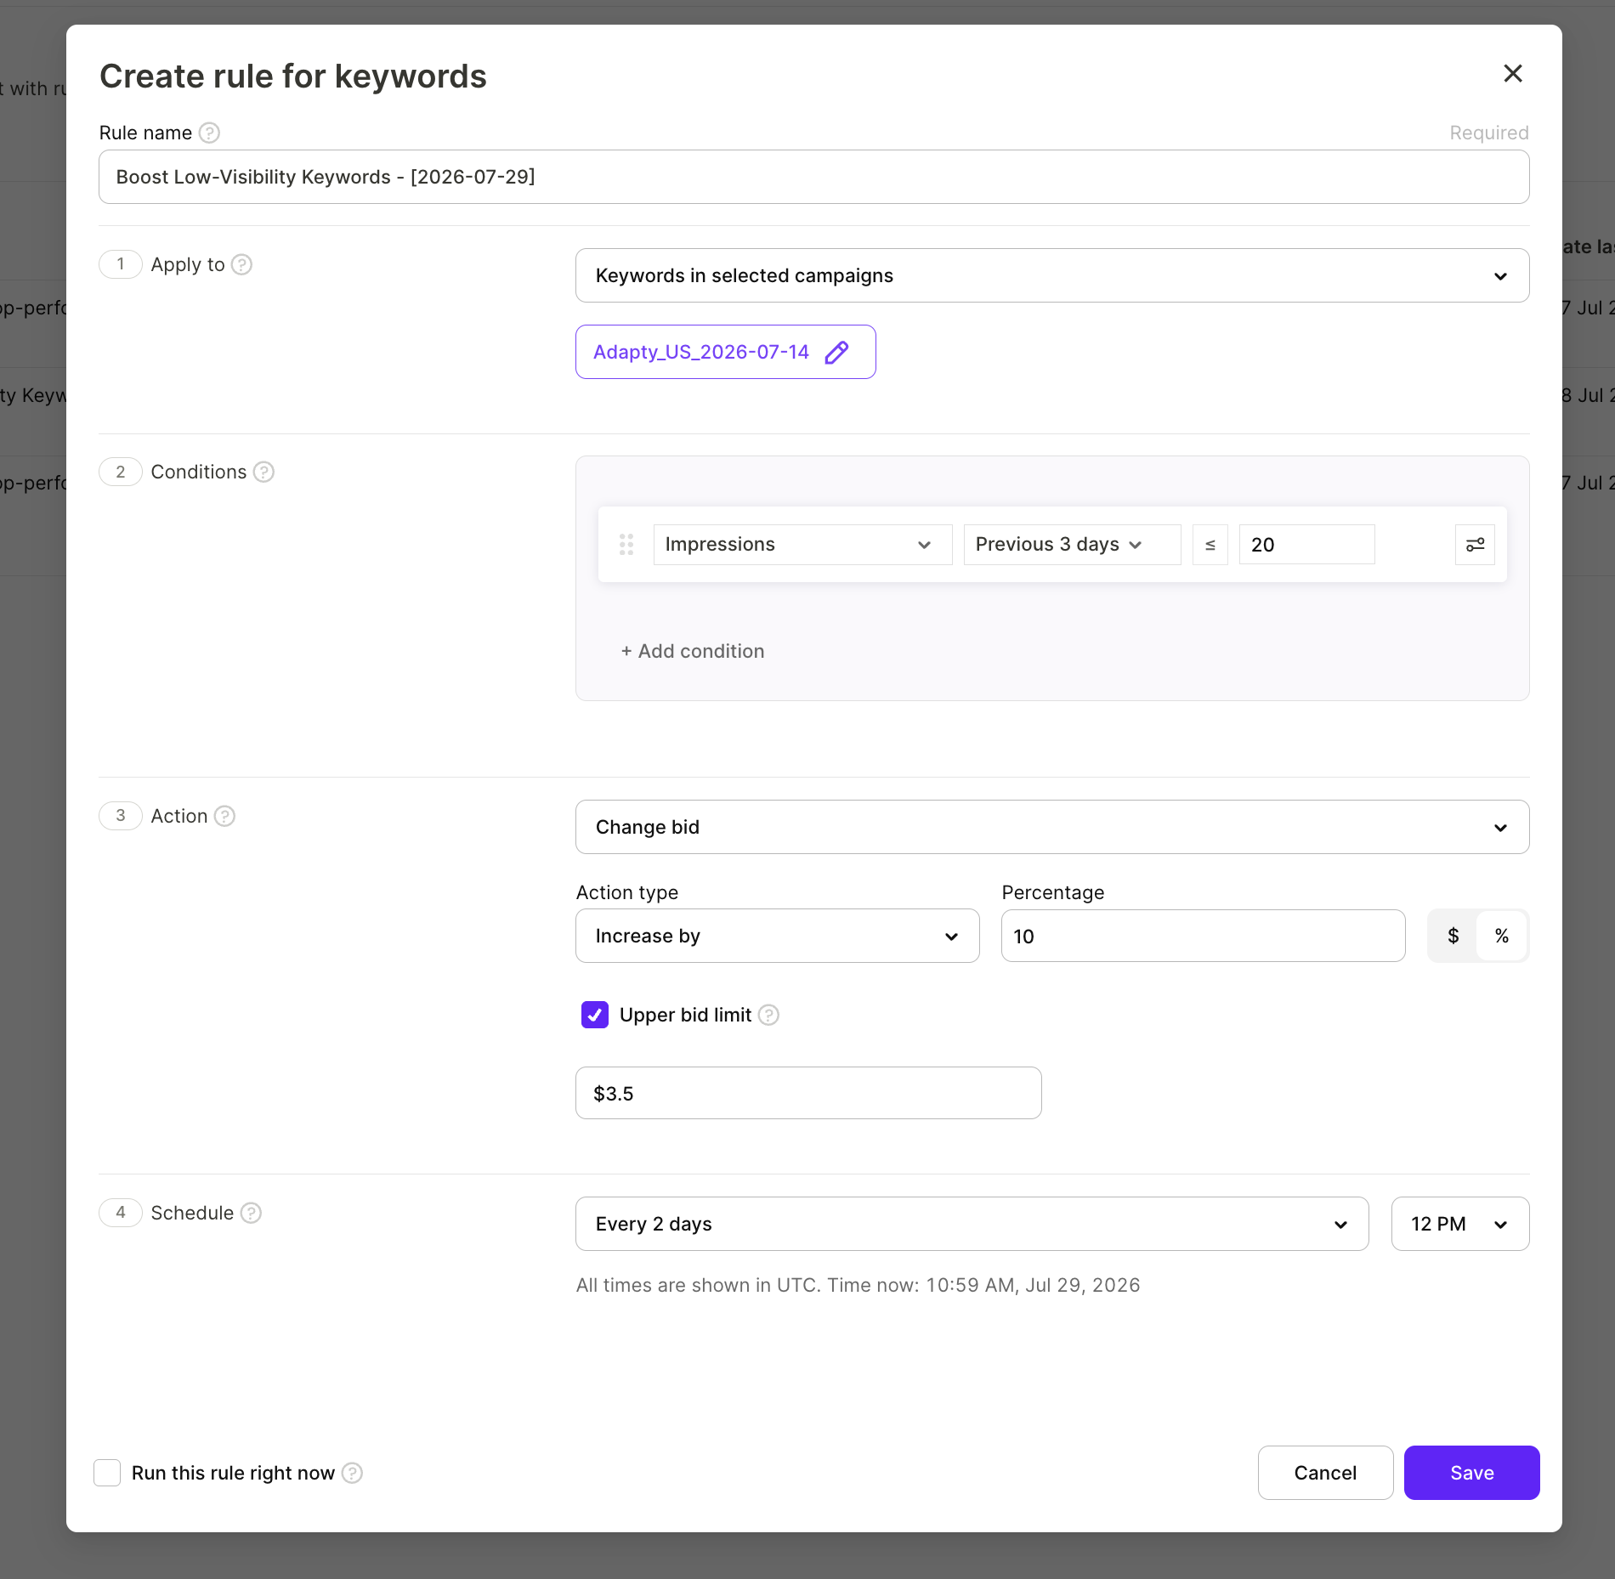Switch bid change unit to dollars
1615x1579 pixels.
tap(1453, 936)
